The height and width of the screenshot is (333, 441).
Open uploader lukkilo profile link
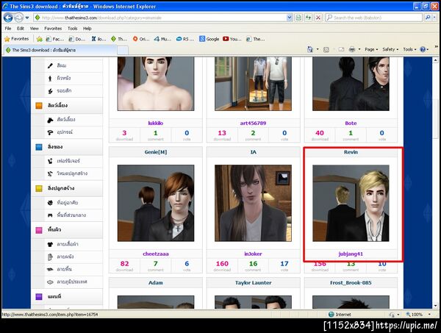pyautogui.click(x=156, y=123)
